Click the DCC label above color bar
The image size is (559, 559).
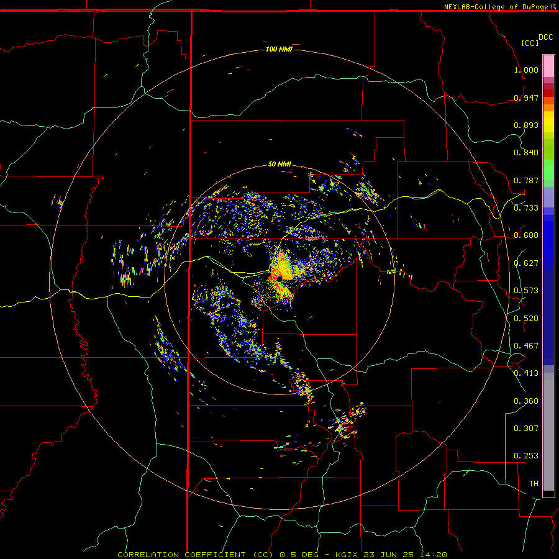545,37
